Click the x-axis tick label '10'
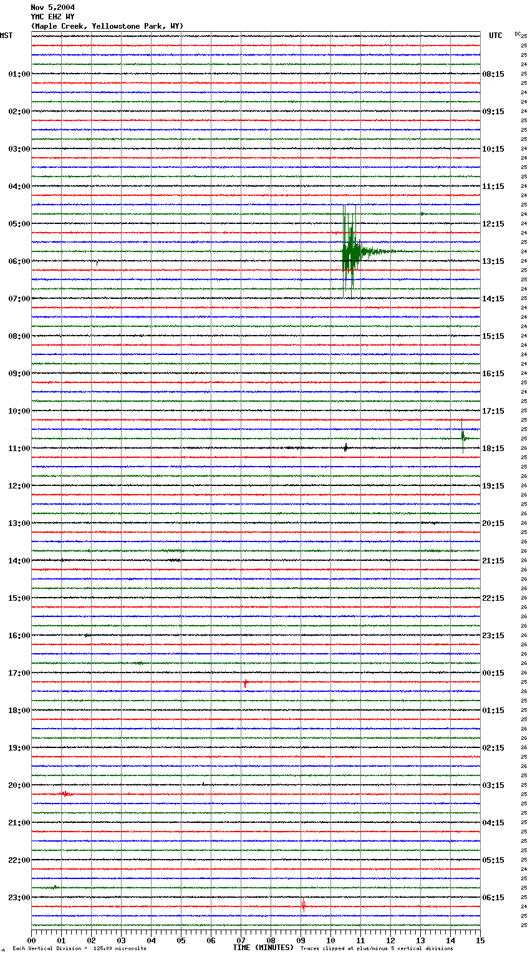 coord(331,940)
